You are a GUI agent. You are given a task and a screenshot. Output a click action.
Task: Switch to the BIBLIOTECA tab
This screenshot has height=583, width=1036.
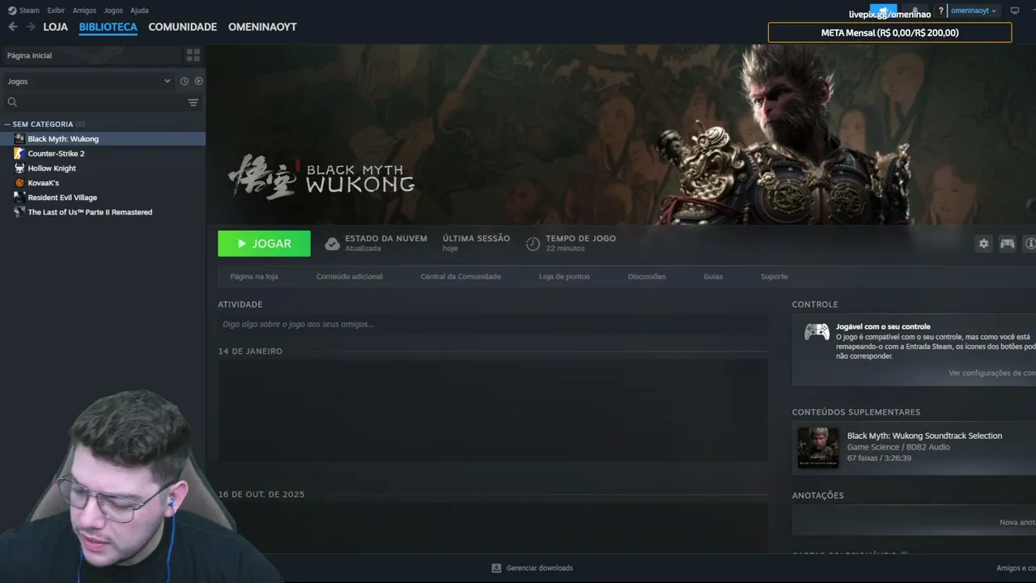(x=108, y=27)
